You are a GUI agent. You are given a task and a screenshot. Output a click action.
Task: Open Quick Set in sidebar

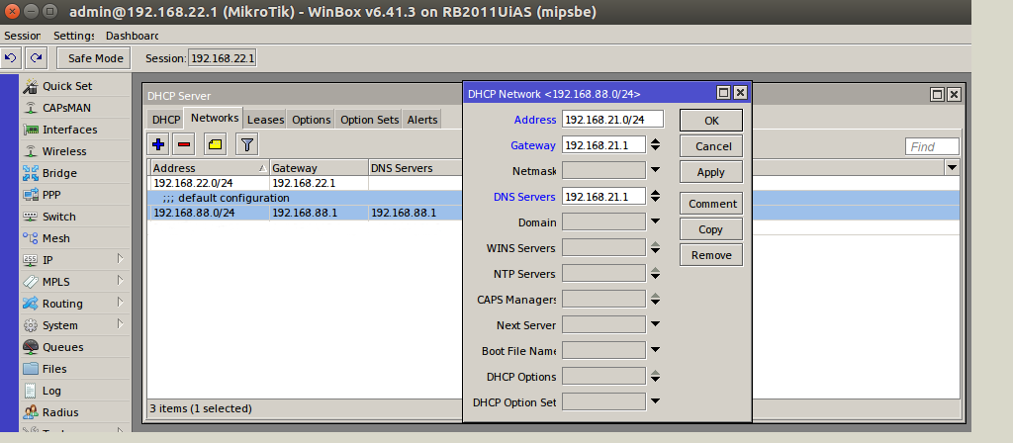[66, 86]
